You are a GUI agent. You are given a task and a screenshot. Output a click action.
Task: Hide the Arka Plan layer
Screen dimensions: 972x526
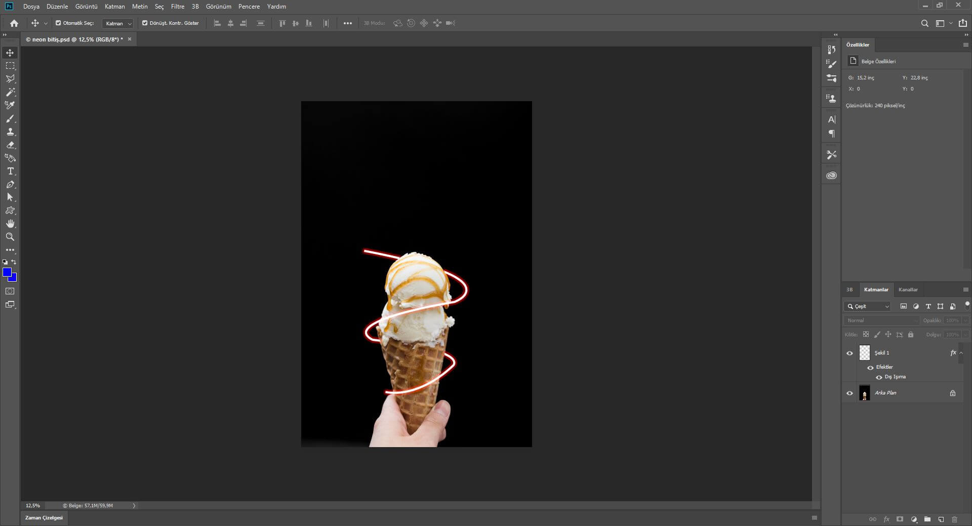pos(849,393)
